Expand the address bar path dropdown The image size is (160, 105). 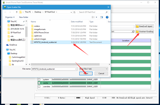tap(71, 12)
